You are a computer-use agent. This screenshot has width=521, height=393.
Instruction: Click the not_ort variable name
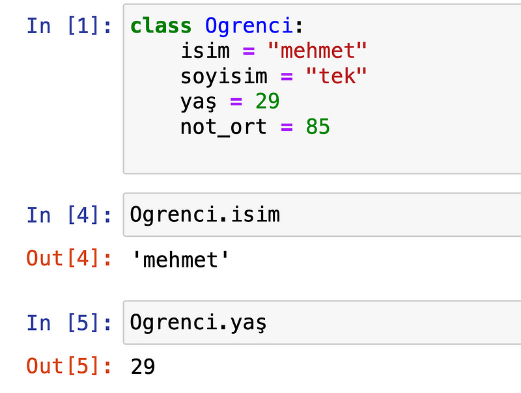click(223, 128)
